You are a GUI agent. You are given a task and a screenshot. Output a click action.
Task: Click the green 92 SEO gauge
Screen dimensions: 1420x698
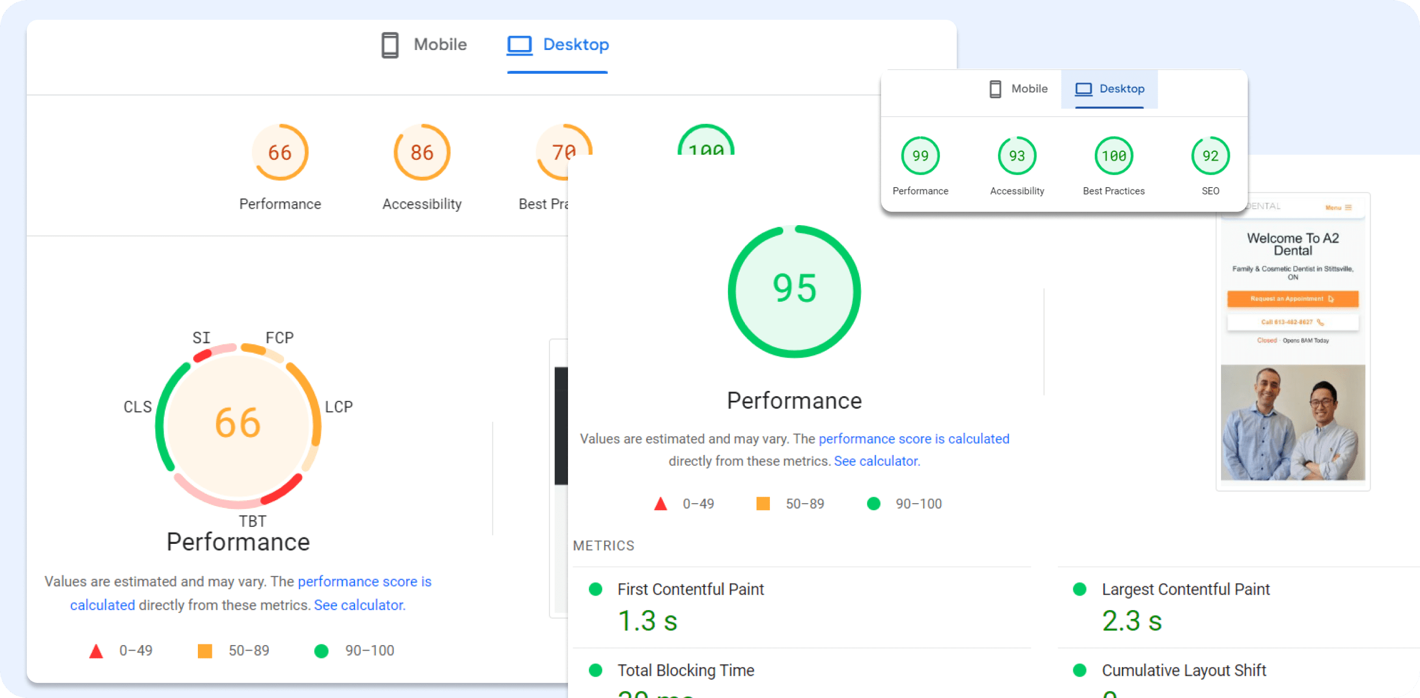click(x=1210, y=156)
